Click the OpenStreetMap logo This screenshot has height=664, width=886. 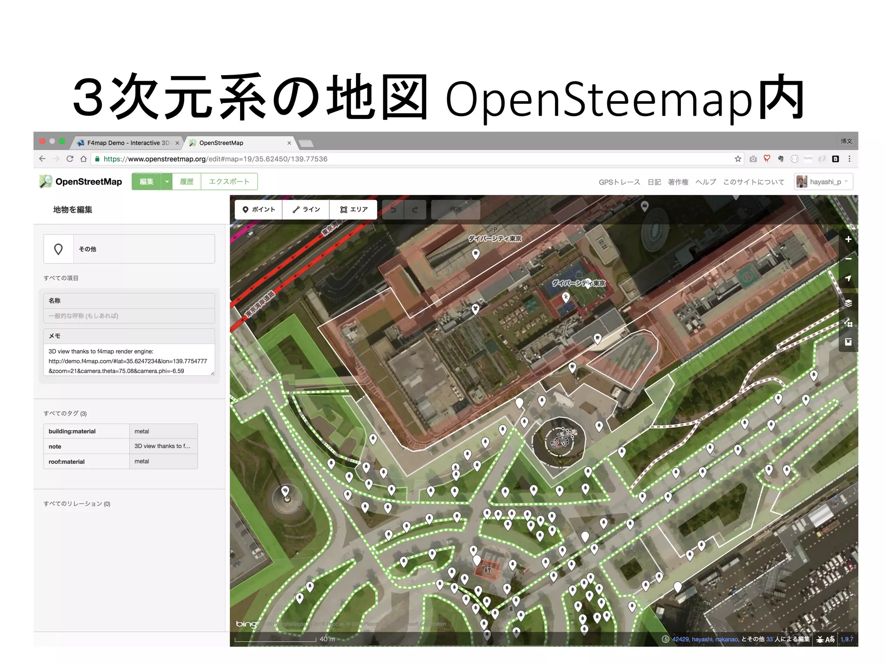pos(80,182)
